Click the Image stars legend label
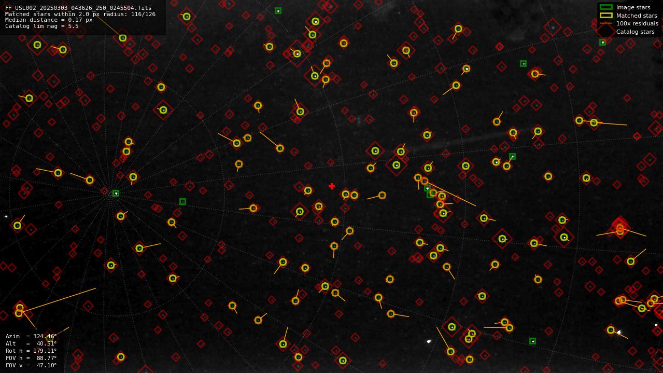 coord(633,7)
